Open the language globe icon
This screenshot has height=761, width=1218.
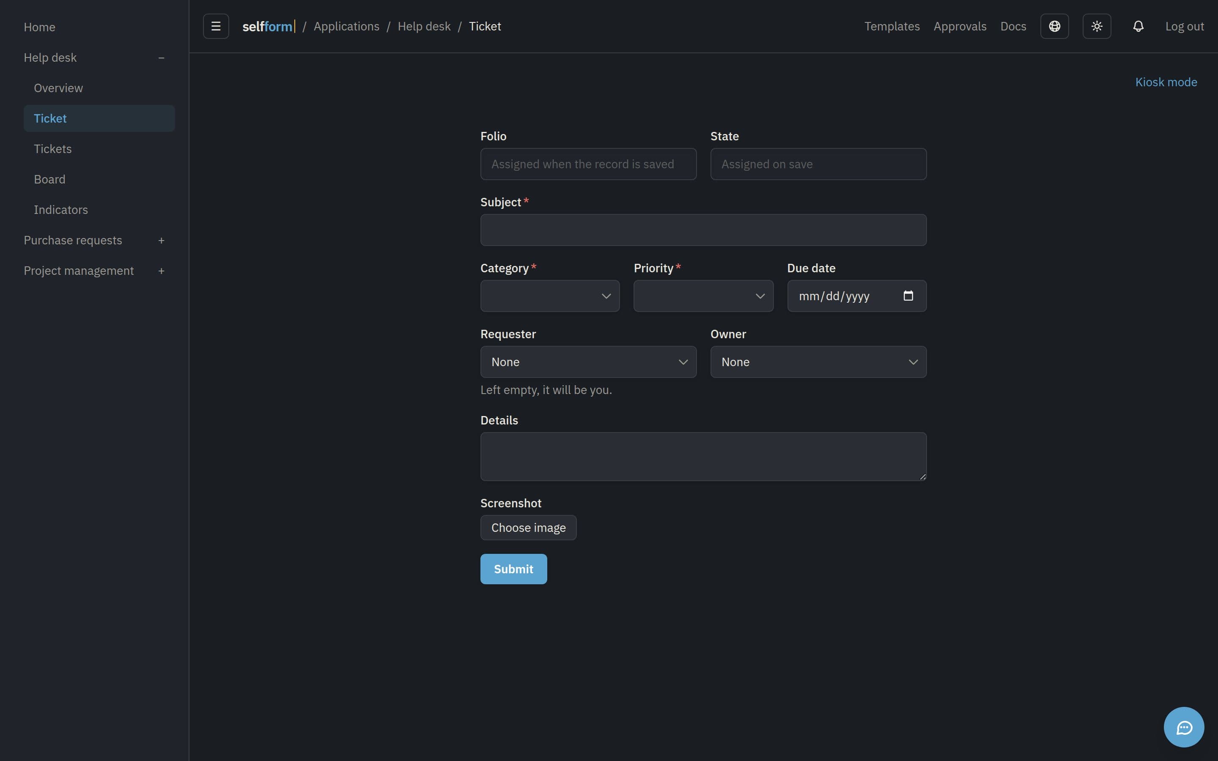(1054, 26)
